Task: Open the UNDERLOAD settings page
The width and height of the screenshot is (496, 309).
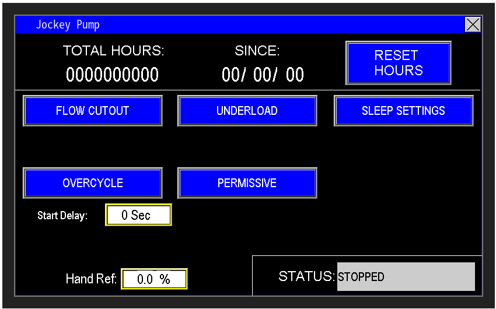Action: (x=247, y=111)
